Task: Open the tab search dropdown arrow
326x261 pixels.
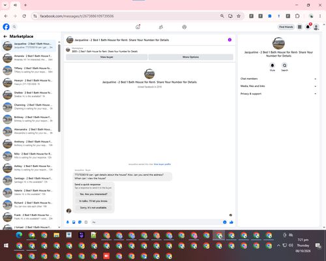Action: pyautogui.click(x=5, y=5)
